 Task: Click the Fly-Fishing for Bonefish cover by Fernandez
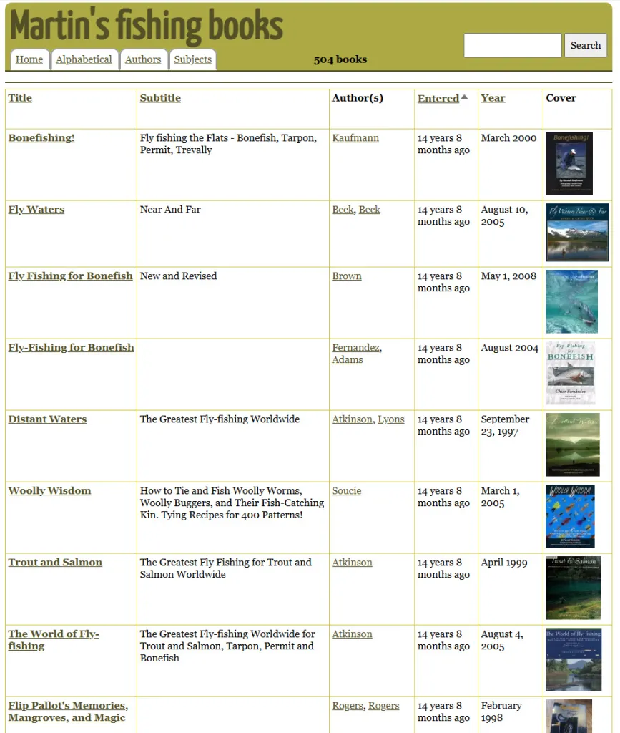(x=570, y=373)
